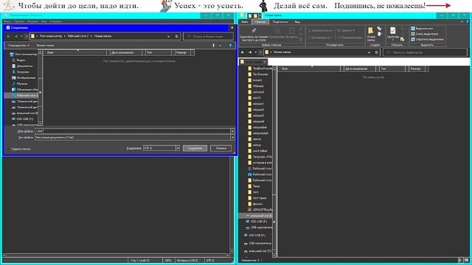Click the search field in save dialog

tap(208, 36)
